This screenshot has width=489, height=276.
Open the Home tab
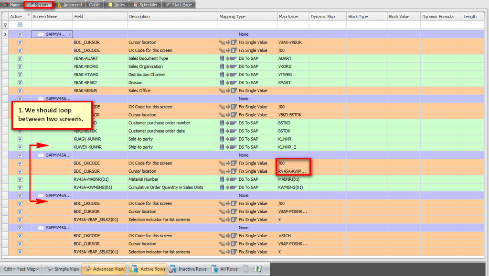coord(12,5)
